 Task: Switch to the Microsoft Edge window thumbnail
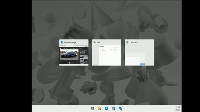click(74, 55)
